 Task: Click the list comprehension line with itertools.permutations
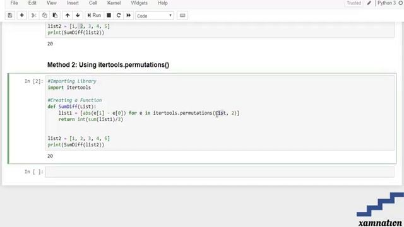point(149,113)
